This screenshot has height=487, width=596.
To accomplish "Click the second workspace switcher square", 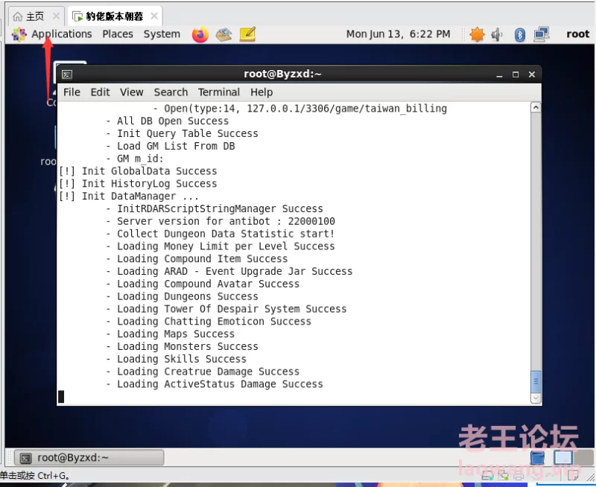I will click(x=584, y=458).
